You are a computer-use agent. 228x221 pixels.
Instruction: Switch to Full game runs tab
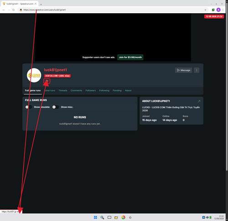click(33, 90)
